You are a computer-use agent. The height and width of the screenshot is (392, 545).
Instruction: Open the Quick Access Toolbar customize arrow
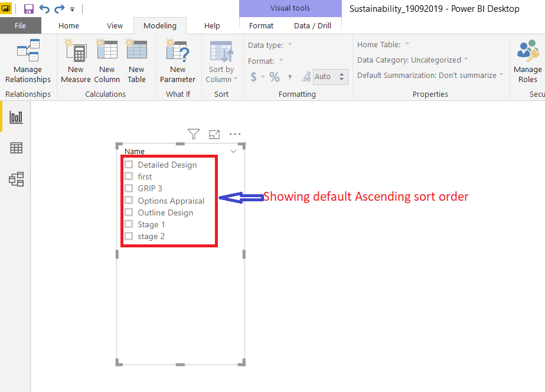pyautogui.click(x=72, y=9)
